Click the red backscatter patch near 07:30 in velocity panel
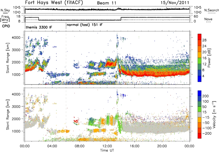Screen dimensions: 219x152 [x=76, y=121]
